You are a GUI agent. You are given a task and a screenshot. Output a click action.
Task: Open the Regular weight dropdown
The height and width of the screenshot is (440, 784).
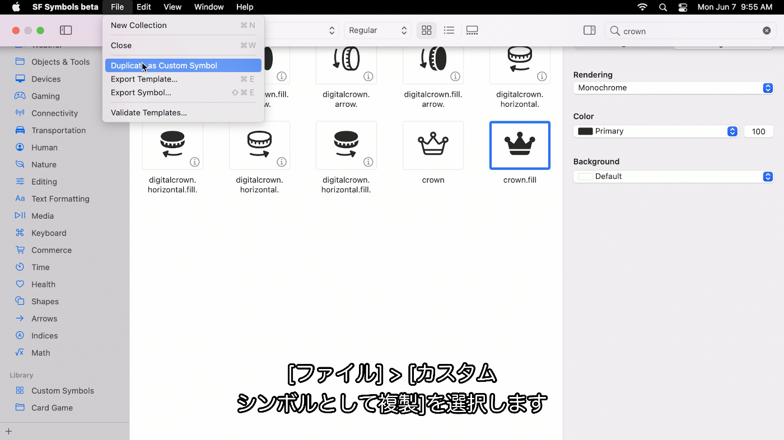coord(377,30)
